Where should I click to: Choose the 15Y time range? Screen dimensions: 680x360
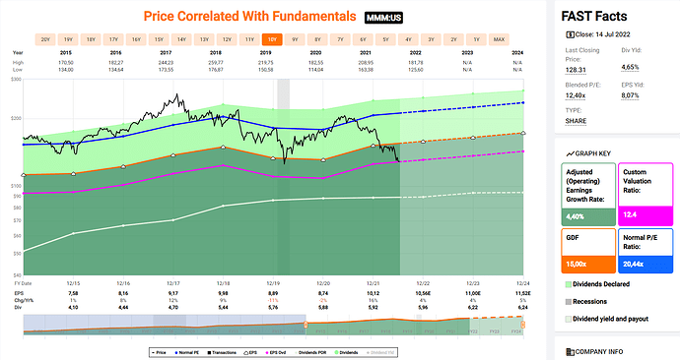pyautogui.click(x=159, y=39)
